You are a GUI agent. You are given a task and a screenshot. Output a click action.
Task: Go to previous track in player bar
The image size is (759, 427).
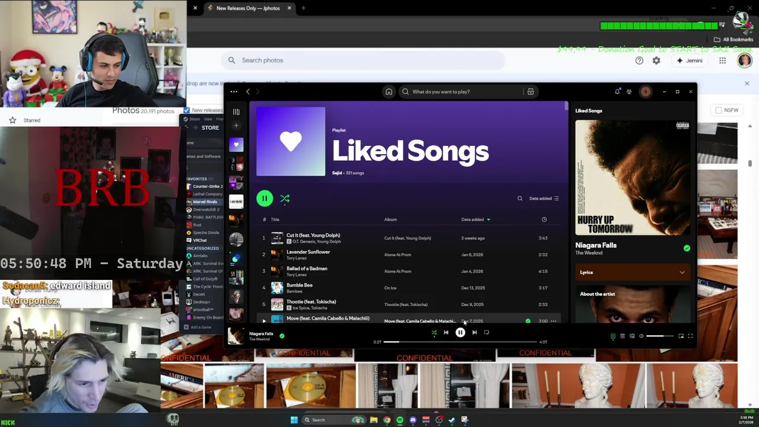pyautogui.click(x=446, y=333)
